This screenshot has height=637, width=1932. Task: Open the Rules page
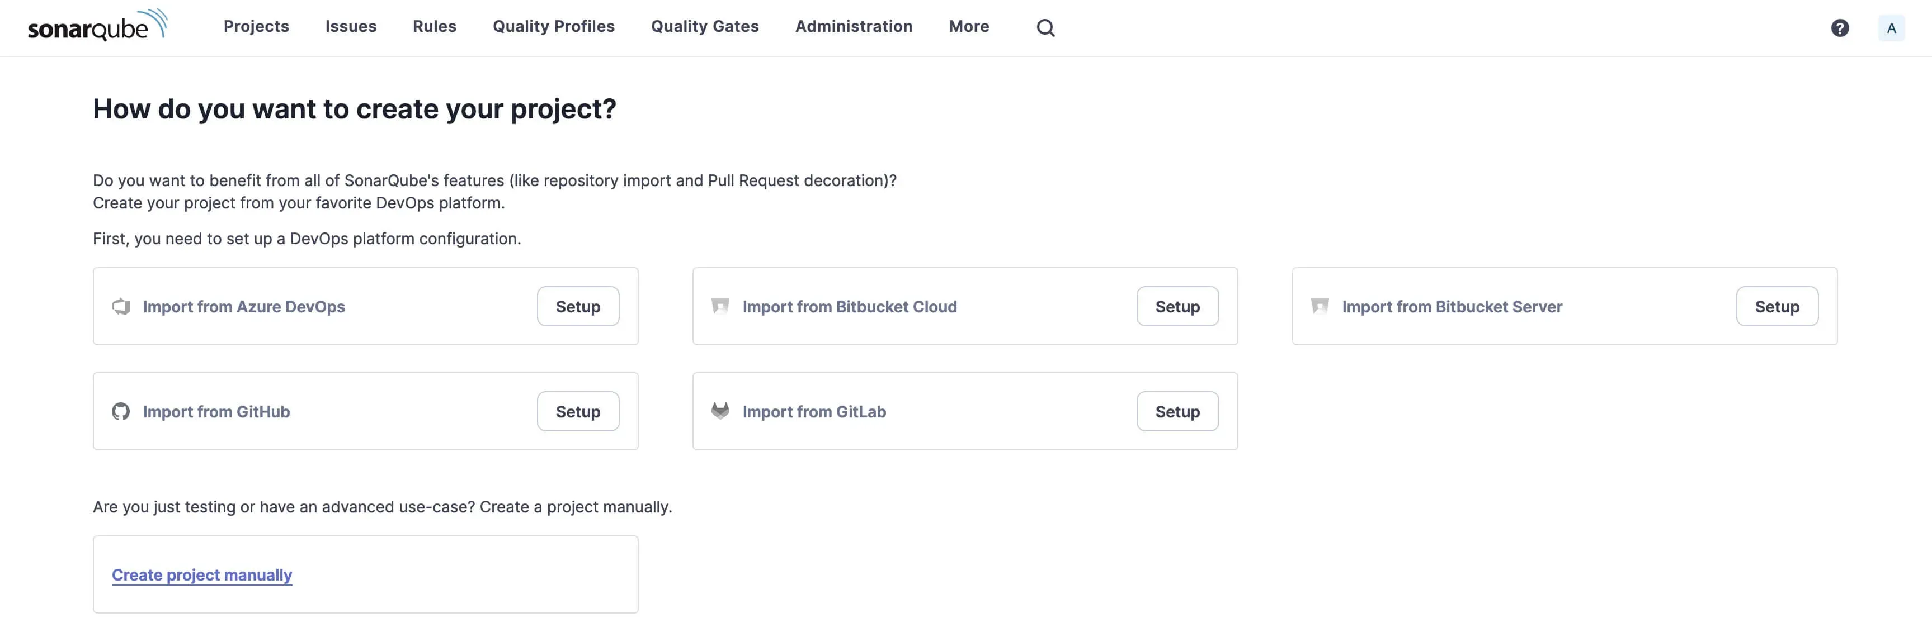[x=434, y=26]
